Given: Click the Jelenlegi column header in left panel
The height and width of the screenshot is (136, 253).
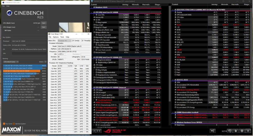Looking at the screenshot, I should click(x=125, y=5).
